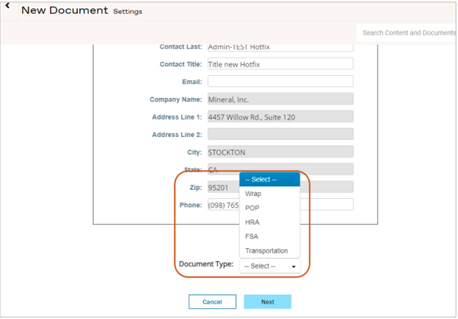Click the Zip field showing 95201

tap(281, 187)
